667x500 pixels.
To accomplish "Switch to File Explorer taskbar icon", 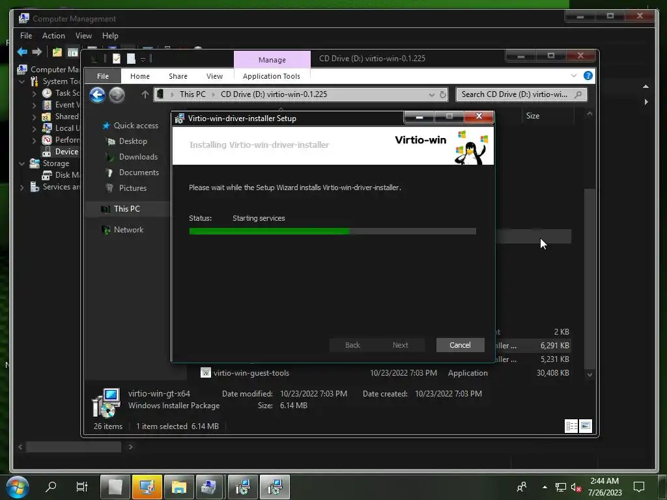I will [x=178, y=487].
